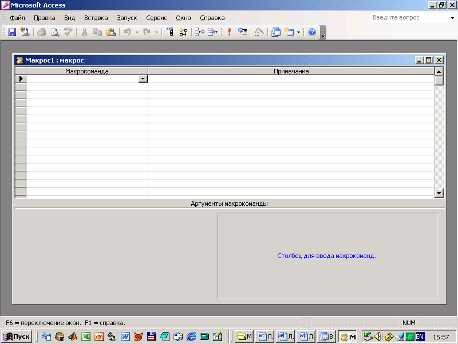Open the Макрокоманда combo box arrow
This screenshot has width=458, height=344.
click(x=143, y=79)
